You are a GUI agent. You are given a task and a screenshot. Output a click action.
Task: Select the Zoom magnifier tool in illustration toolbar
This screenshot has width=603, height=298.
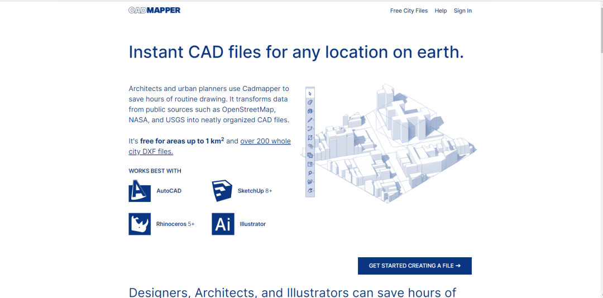tap(310, 173)
